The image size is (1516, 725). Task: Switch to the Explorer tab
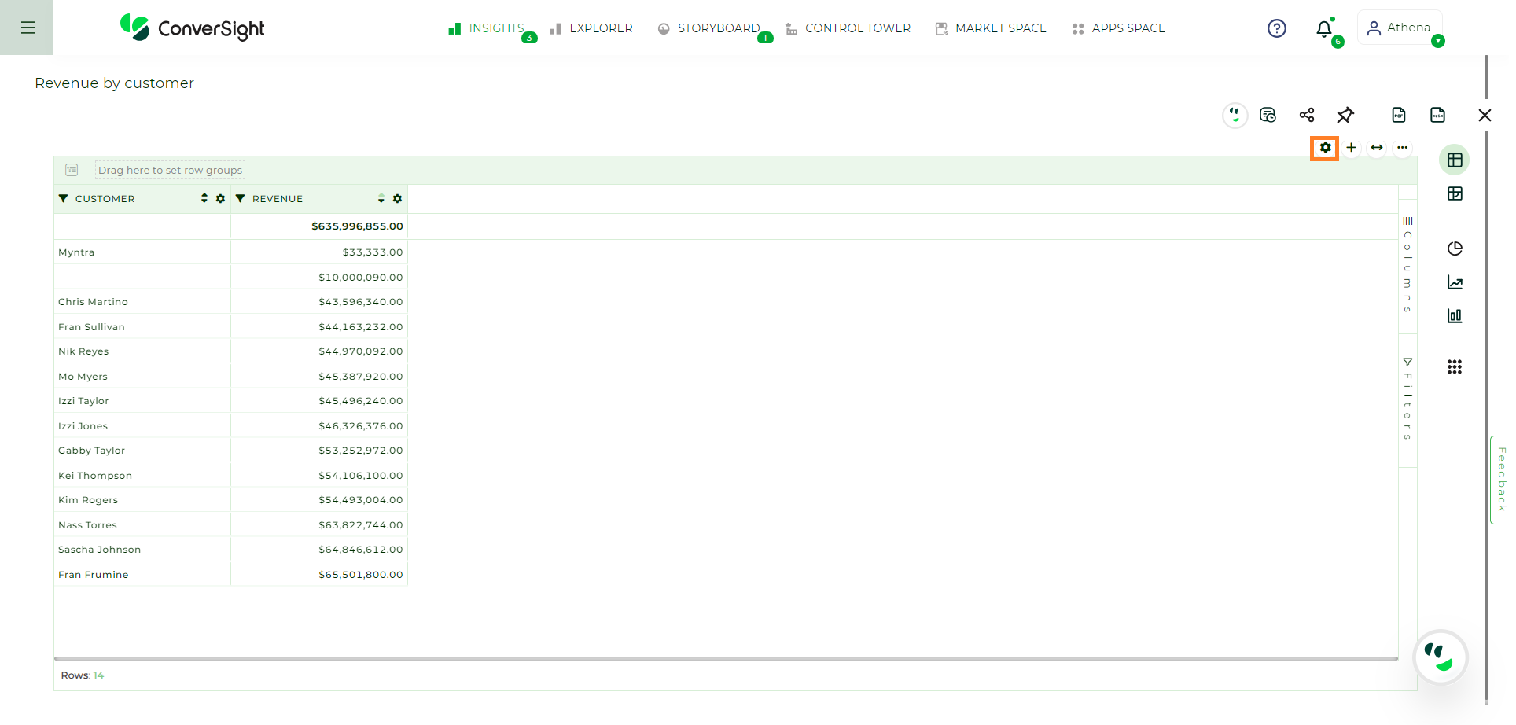(591, 28)
